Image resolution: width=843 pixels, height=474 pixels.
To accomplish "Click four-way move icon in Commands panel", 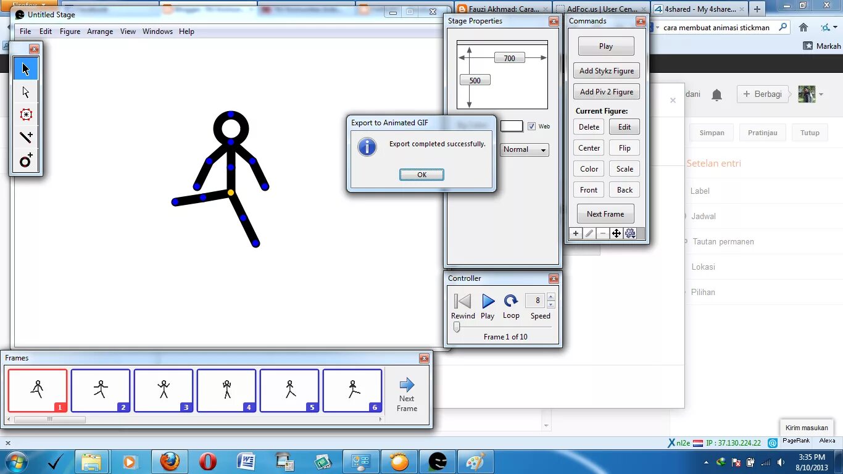I will [x=617, y=233].
